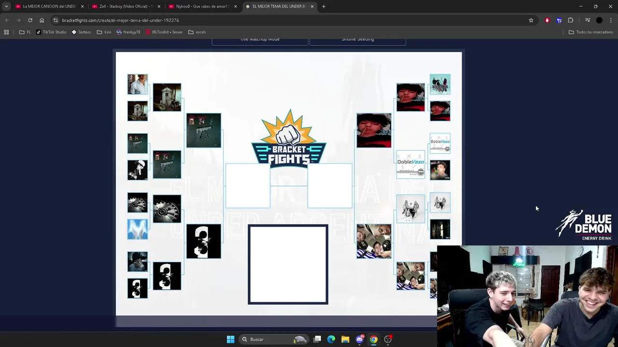Open the Apps grid in bookmarks bar

pyautogui.click(x=6, y=32)
